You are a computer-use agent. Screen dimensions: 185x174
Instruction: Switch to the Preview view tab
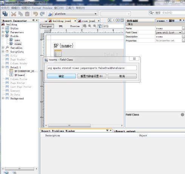[x=75, y=26]
